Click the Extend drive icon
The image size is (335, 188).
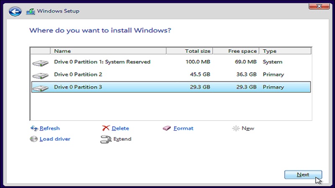(106, 139)
